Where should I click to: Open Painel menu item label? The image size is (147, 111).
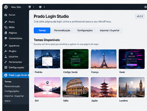click(x=12, y=15)
